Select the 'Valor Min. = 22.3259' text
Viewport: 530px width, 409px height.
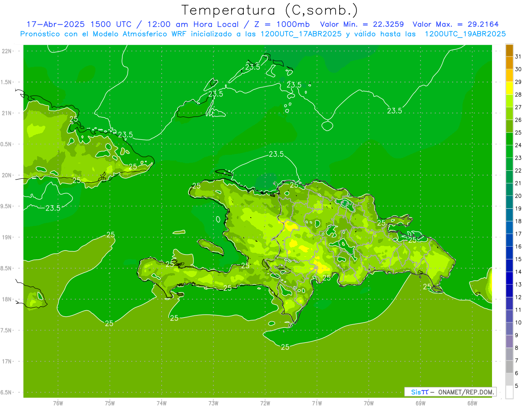click(x=362, y=24)
